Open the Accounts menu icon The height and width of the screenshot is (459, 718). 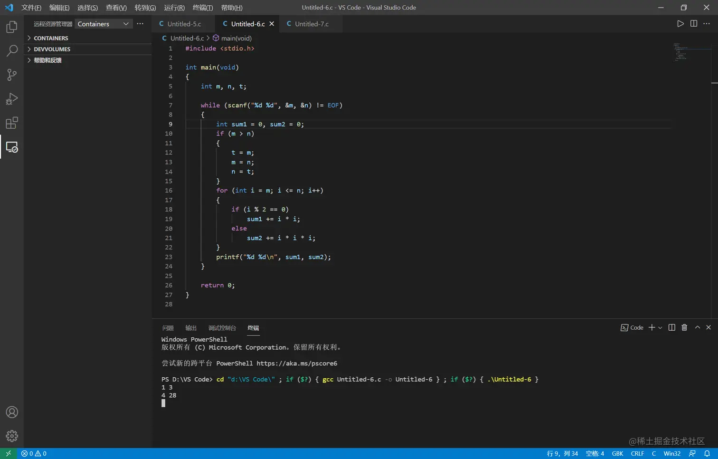click(12, 412)
